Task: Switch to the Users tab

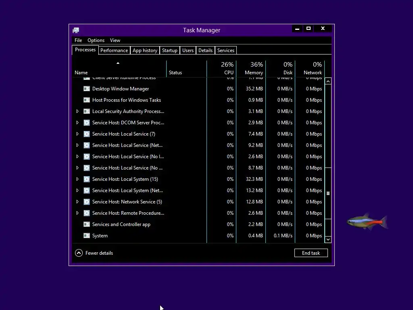Action: coord(188,50)
